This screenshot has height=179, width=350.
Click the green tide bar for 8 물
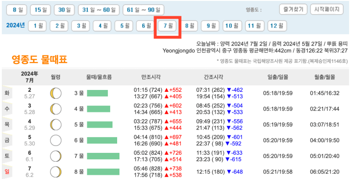103,172
